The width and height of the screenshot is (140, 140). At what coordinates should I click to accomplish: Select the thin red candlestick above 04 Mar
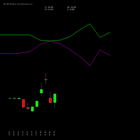click(46, 80)
